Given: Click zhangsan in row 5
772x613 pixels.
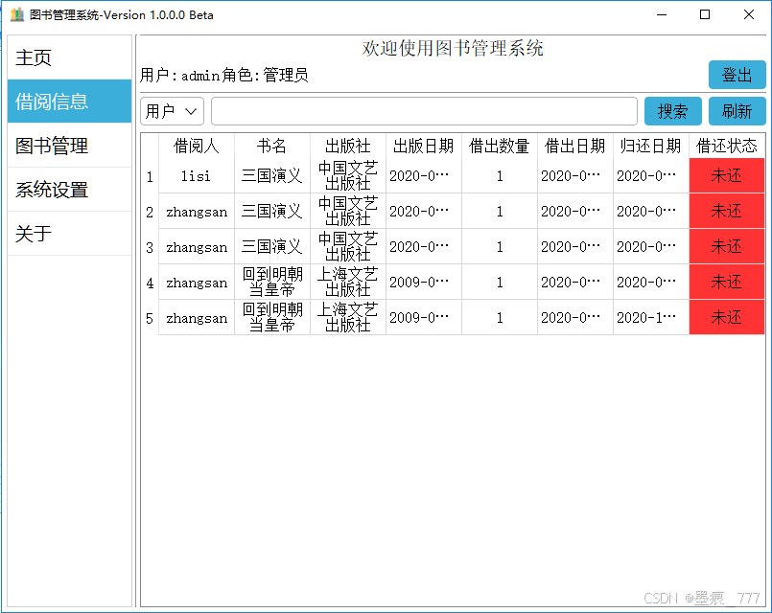Looking at the screenshot, I should 197,318.
